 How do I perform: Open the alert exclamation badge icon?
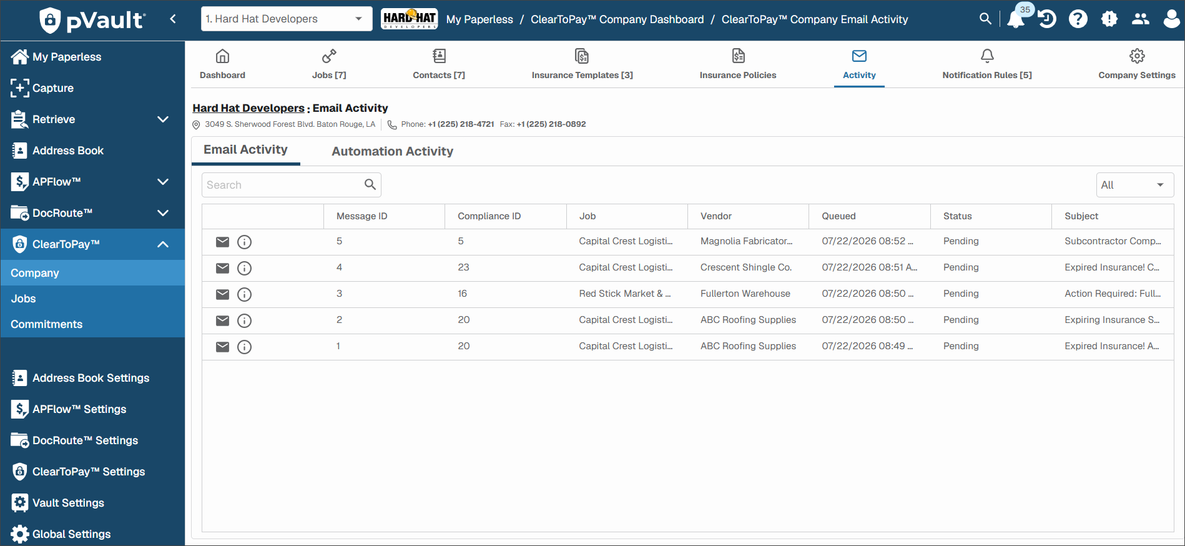[x=1109, y=19]
